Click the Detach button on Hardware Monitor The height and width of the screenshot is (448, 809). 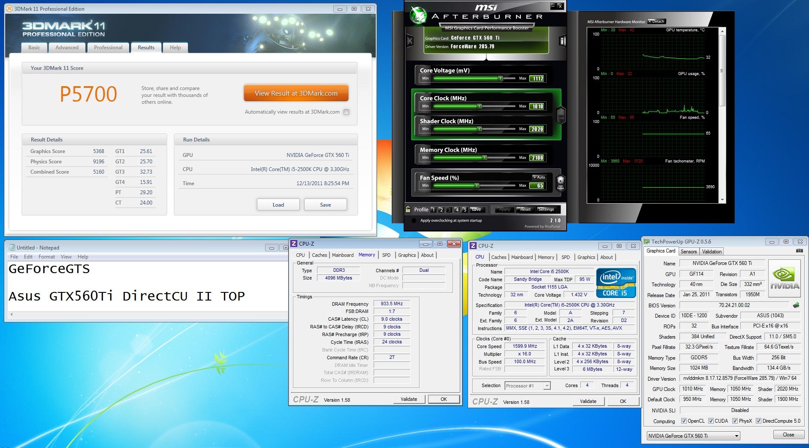pos(656,21)
